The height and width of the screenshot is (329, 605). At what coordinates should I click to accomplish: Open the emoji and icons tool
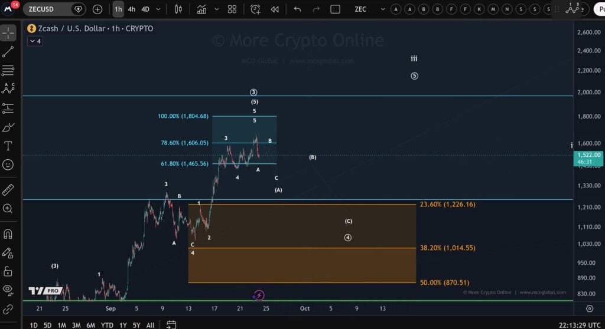(x=8, y=165)
